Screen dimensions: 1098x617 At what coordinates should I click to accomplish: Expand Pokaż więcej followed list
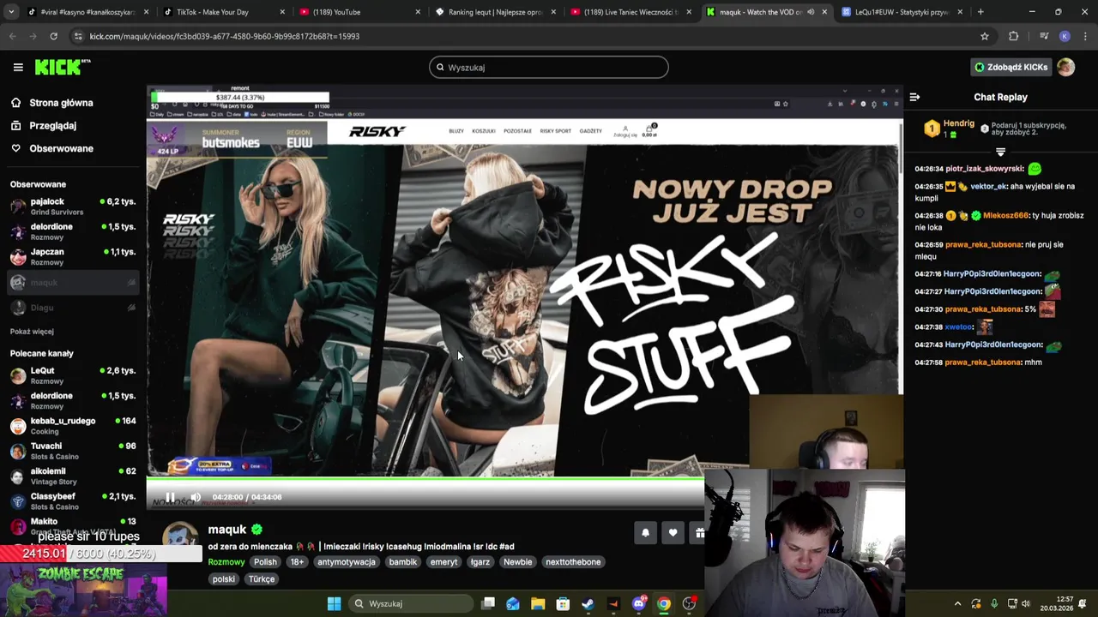coord(32,332)
